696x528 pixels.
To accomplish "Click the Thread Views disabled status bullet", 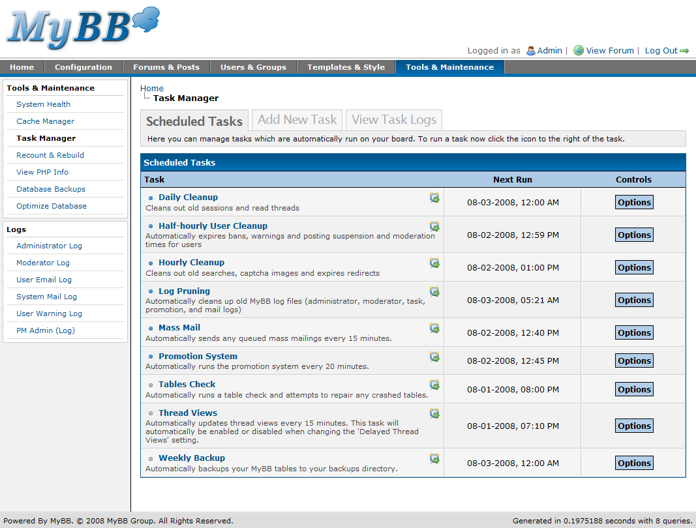I will 151,413.
